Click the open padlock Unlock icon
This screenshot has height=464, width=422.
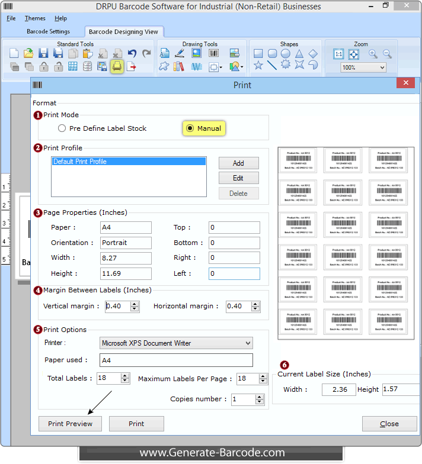(58, 66)
